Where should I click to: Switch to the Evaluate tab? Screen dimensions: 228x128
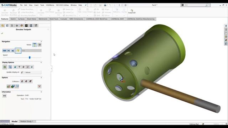pyautogui.click(x=64, y=19)
